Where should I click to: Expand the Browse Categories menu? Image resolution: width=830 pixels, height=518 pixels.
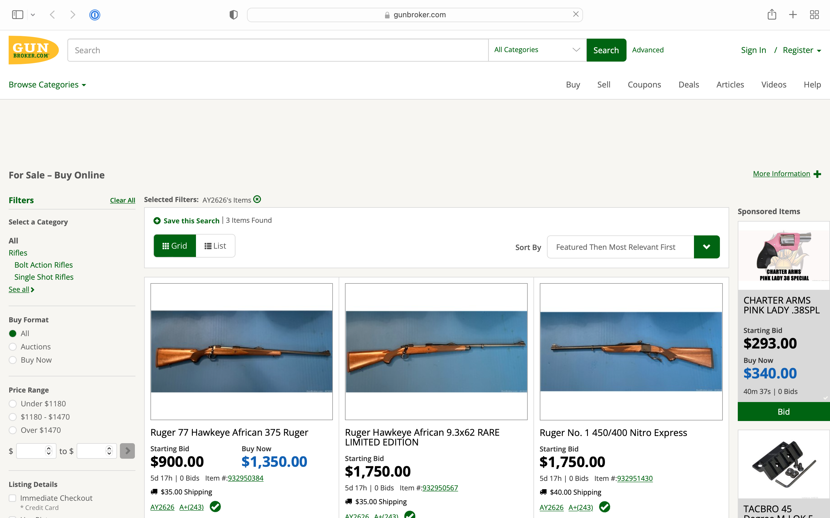[x=47, y=85]
